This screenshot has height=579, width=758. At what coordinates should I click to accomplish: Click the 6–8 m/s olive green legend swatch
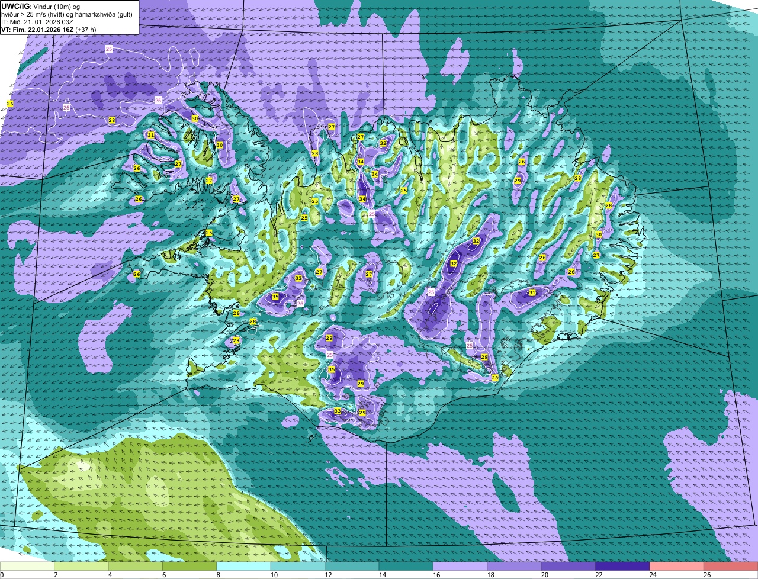pos(189,567)
